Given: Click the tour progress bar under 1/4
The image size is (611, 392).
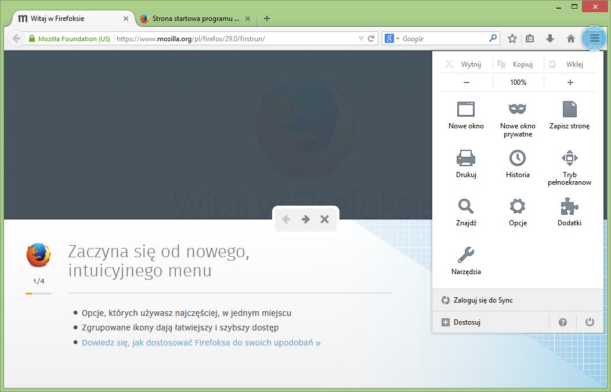Looking at the screenshot, I should click(38, 293).
